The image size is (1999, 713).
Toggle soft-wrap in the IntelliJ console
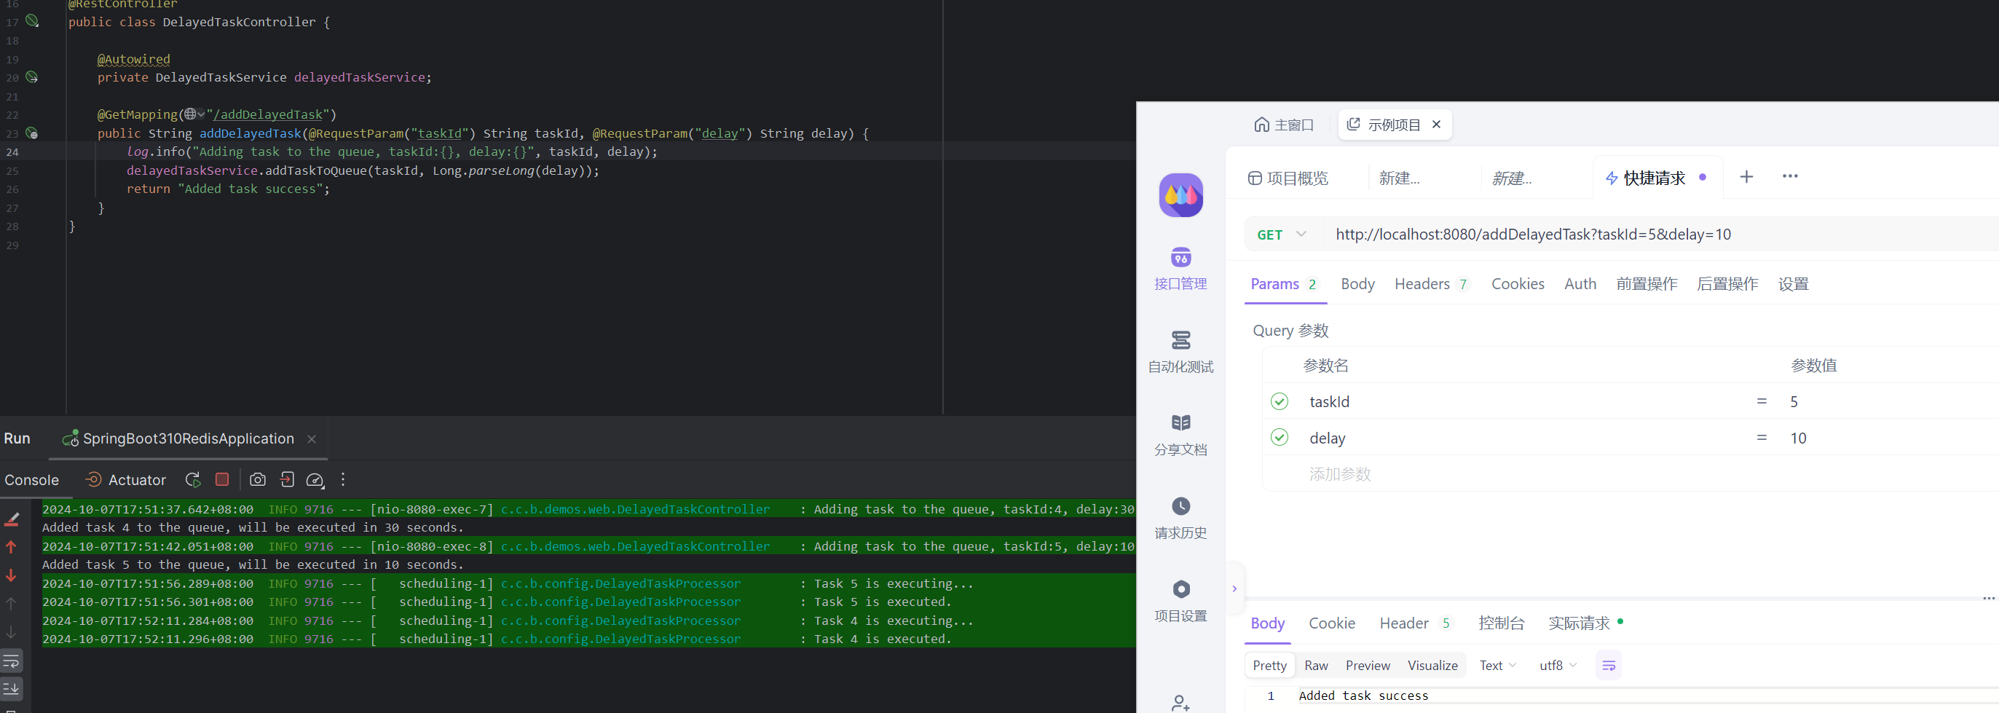12,661
